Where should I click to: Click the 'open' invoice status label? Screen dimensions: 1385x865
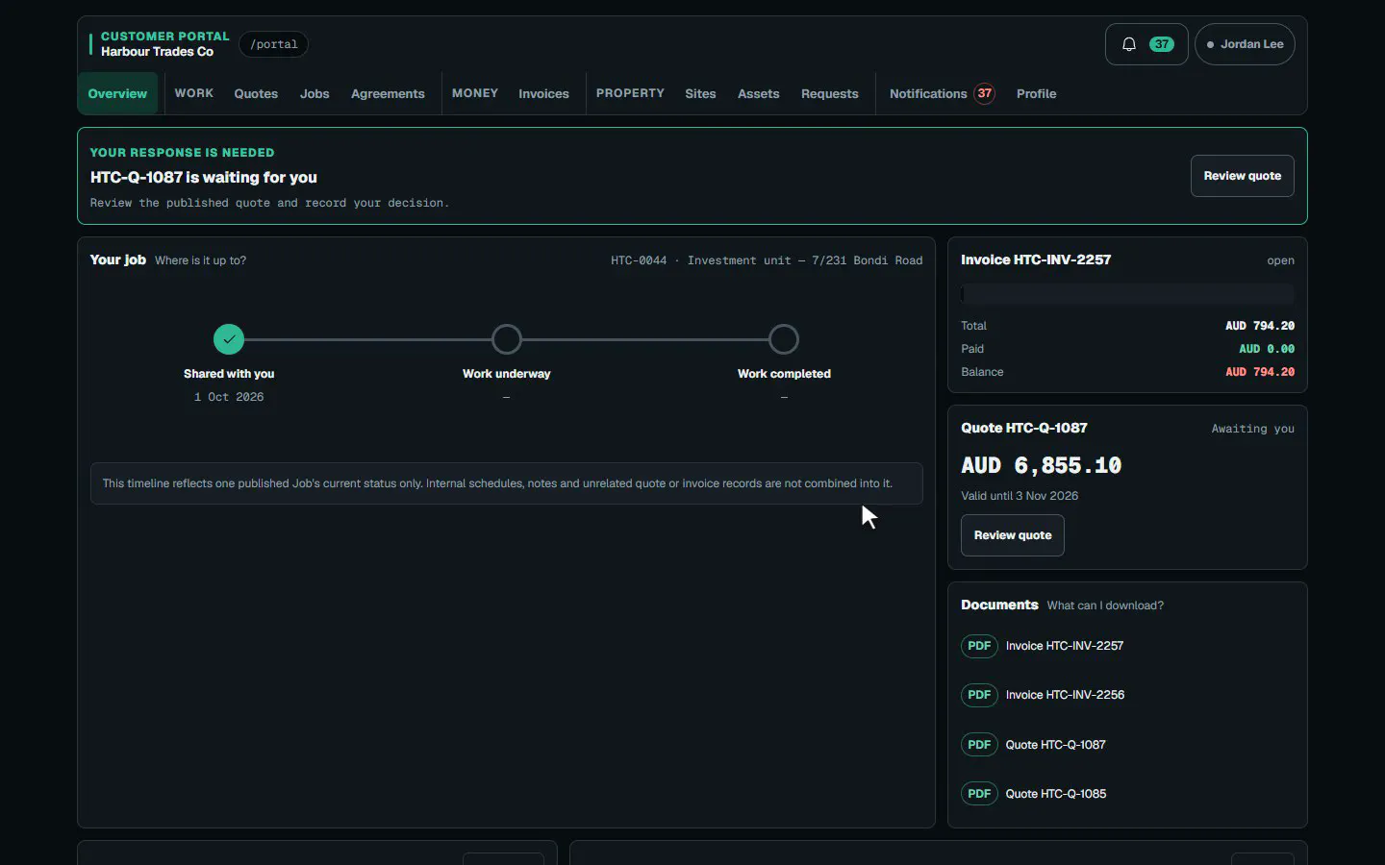tap(1280, 260)
